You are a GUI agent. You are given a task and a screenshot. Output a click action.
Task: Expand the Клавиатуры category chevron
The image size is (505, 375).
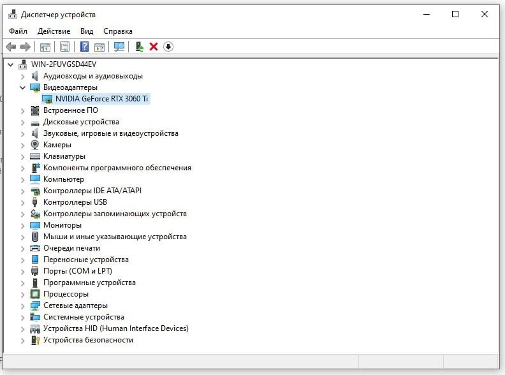(22, 157)
